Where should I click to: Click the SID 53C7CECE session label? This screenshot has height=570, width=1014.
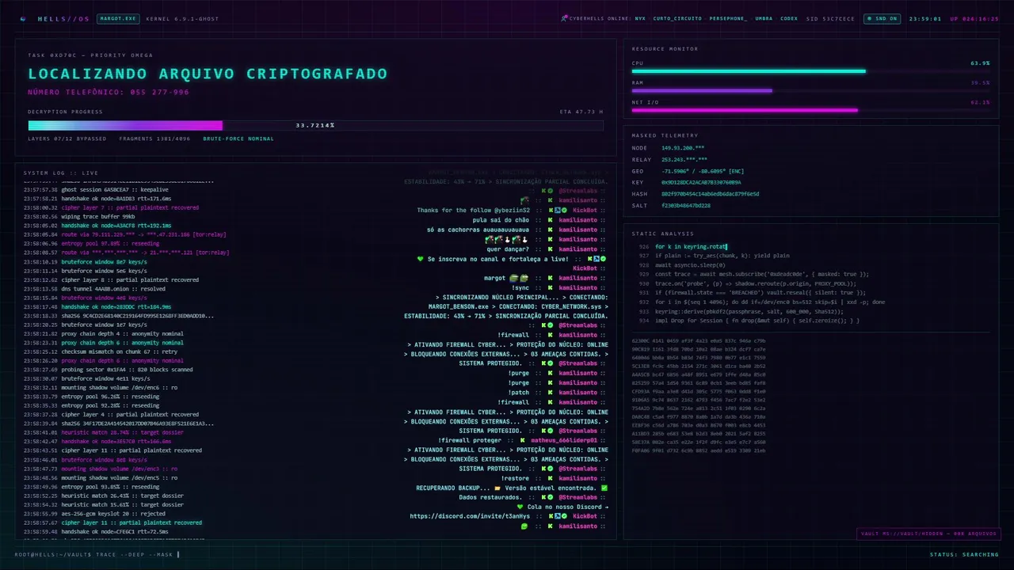tap(830, 18)
